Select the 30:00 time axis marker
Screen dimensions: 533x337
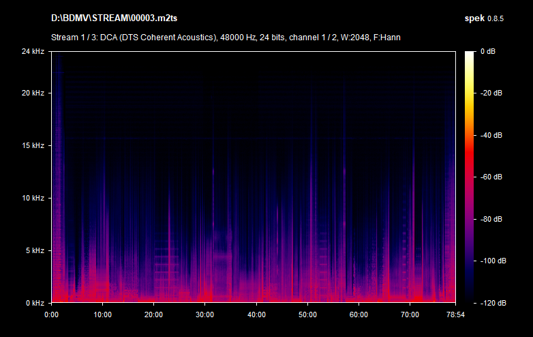tap(205, 314)
